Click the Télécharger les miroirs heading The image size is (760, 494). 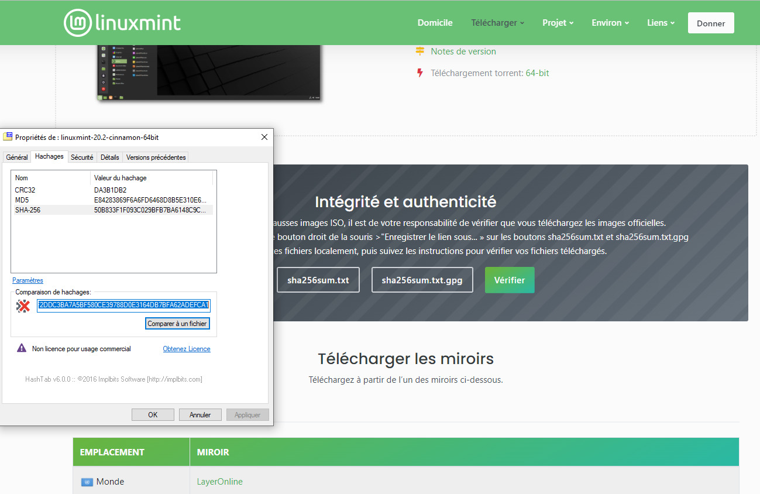click(406, 358)
